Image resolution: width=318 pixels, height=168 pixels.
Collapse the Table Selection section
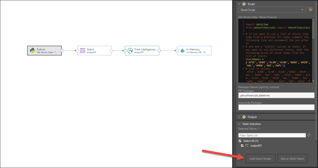[x=239, y=124]
